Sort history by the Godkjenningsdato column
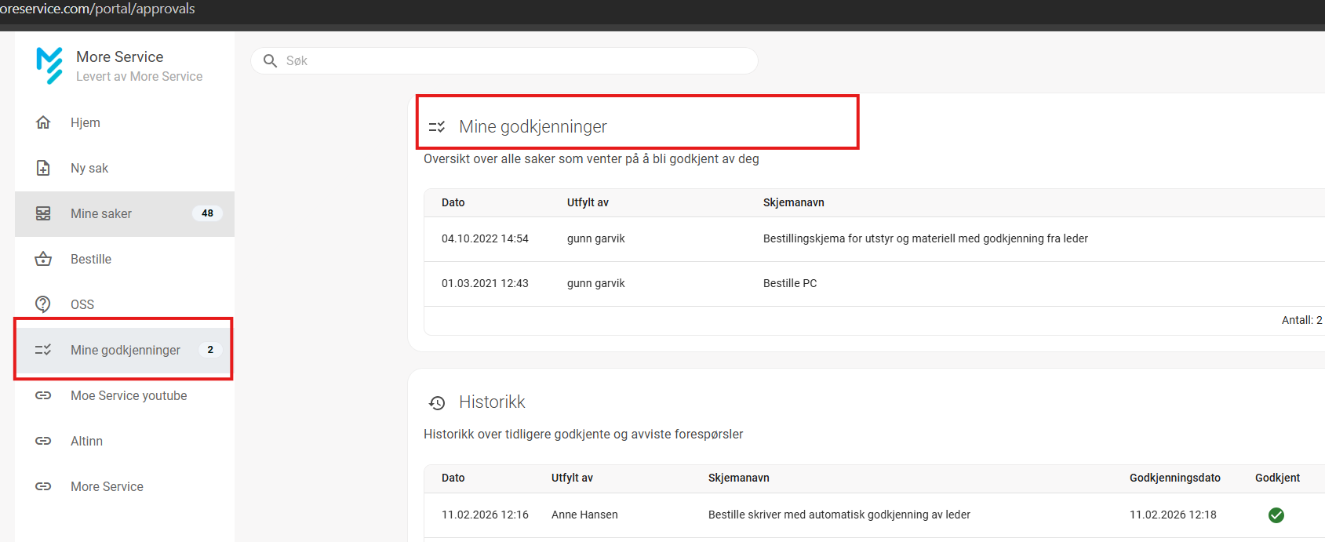 point(1174,478)
